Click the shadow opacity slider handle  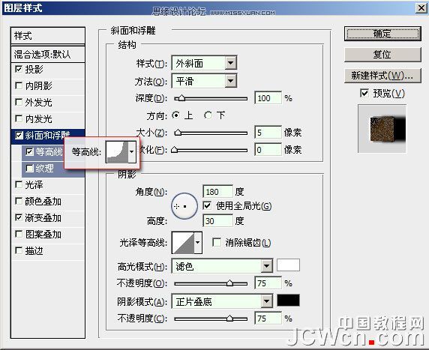229,319
